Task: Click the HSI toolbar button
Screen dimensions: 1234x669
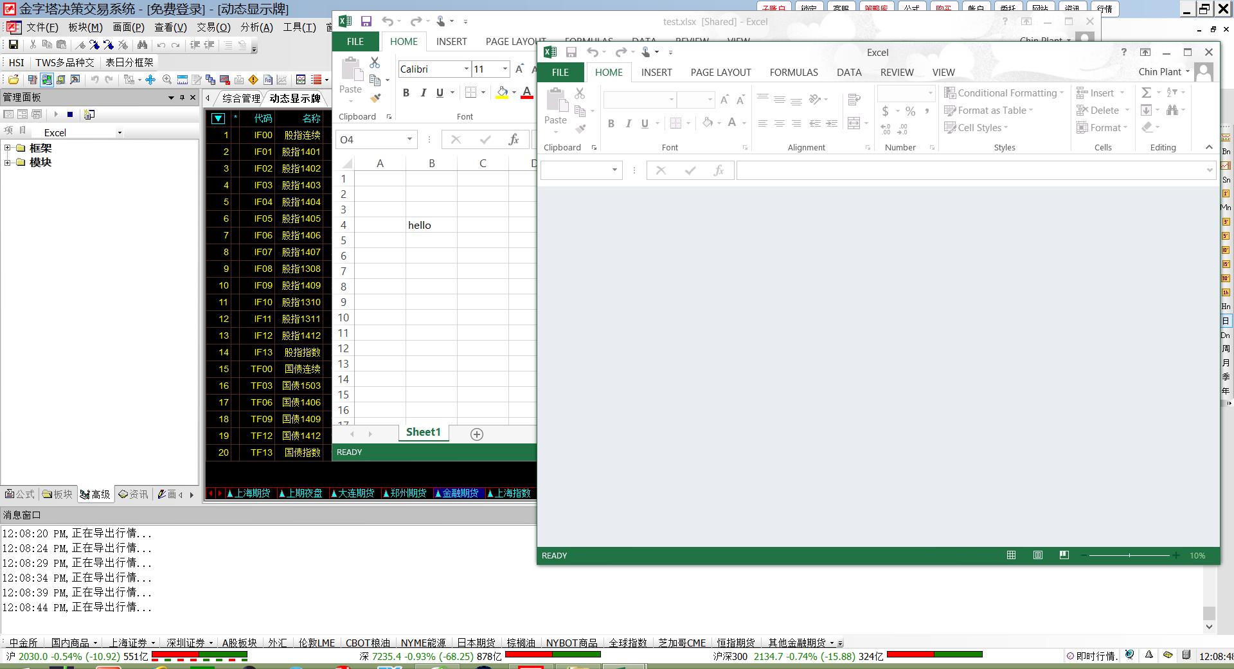Action: point(17,62)
